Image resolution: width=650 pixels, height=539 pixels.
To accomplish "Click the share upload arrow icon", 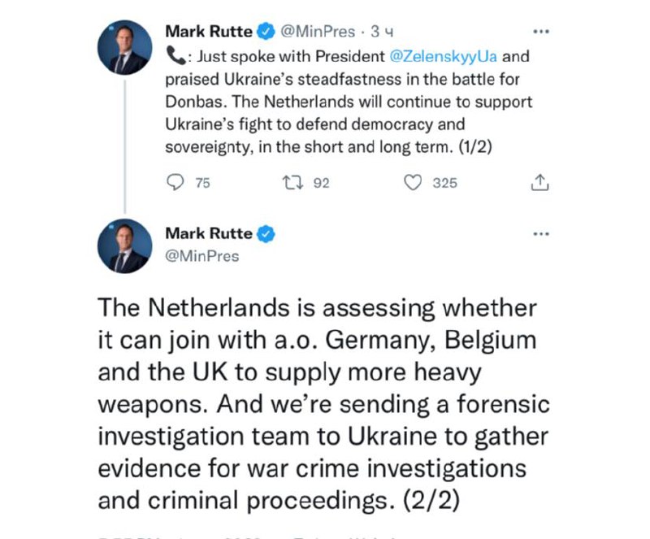I will pos(539,183).
